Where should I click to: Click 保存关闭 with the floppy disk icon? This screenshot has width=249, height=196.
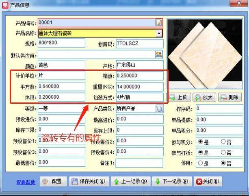[88, 181]
